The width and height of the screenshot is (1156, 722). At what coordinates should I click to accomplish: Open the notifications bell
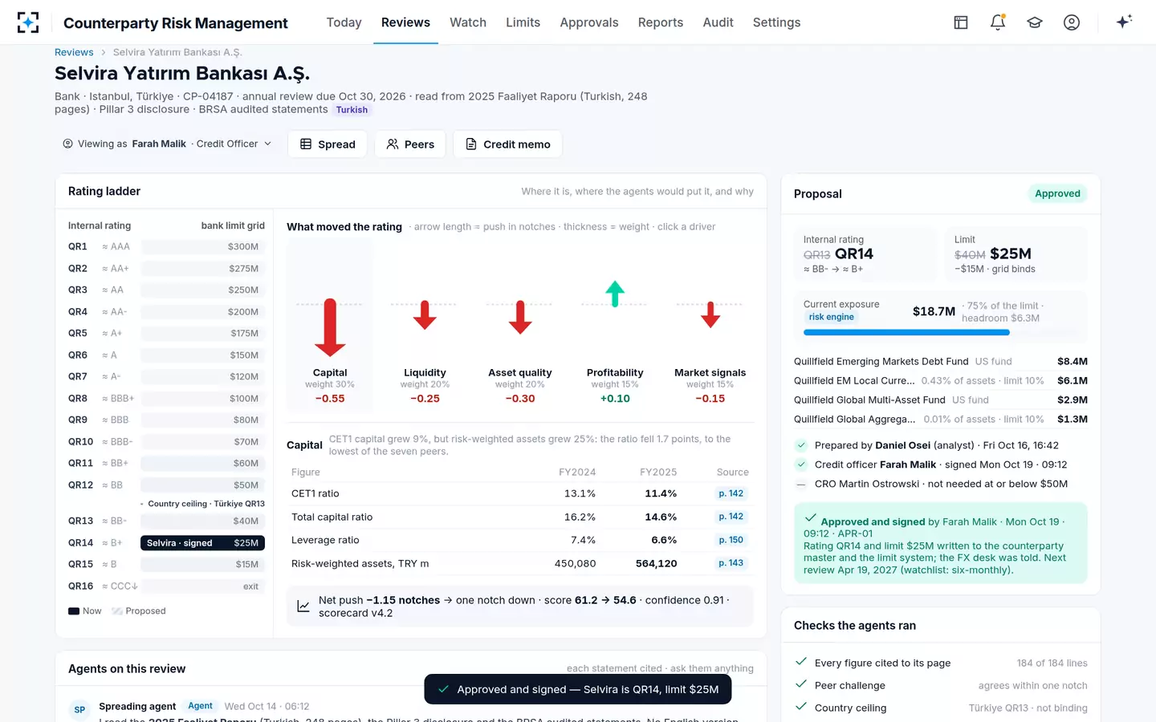(x=998, y=22)
